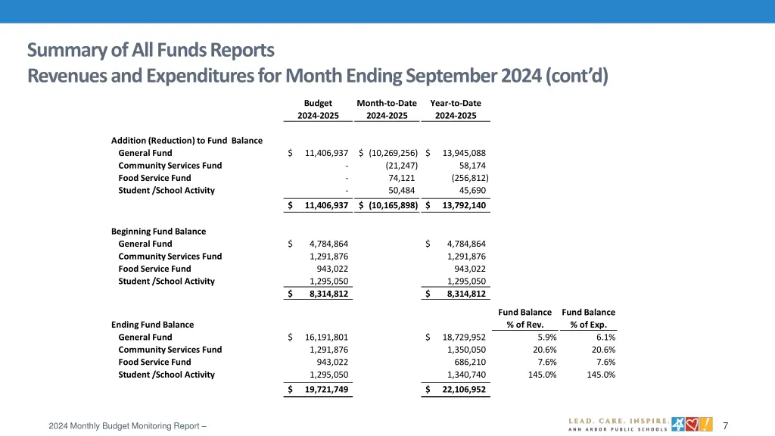775x436 pixels.
Task: Click the "18,729,952" ending General Fund value
Action: click(x=464, y=337)
